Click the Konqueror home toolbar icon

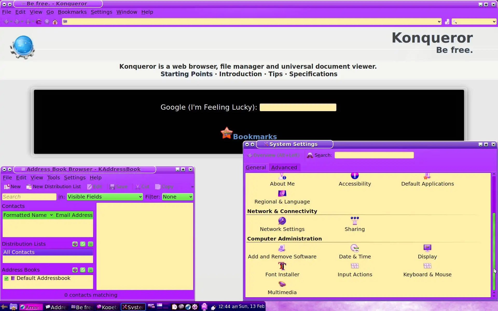[55, 22]
